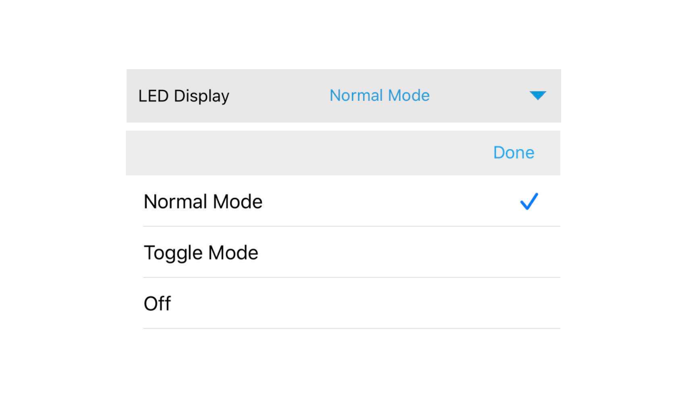Collapse the picker using the triangle icon

(x=537, y=95)
